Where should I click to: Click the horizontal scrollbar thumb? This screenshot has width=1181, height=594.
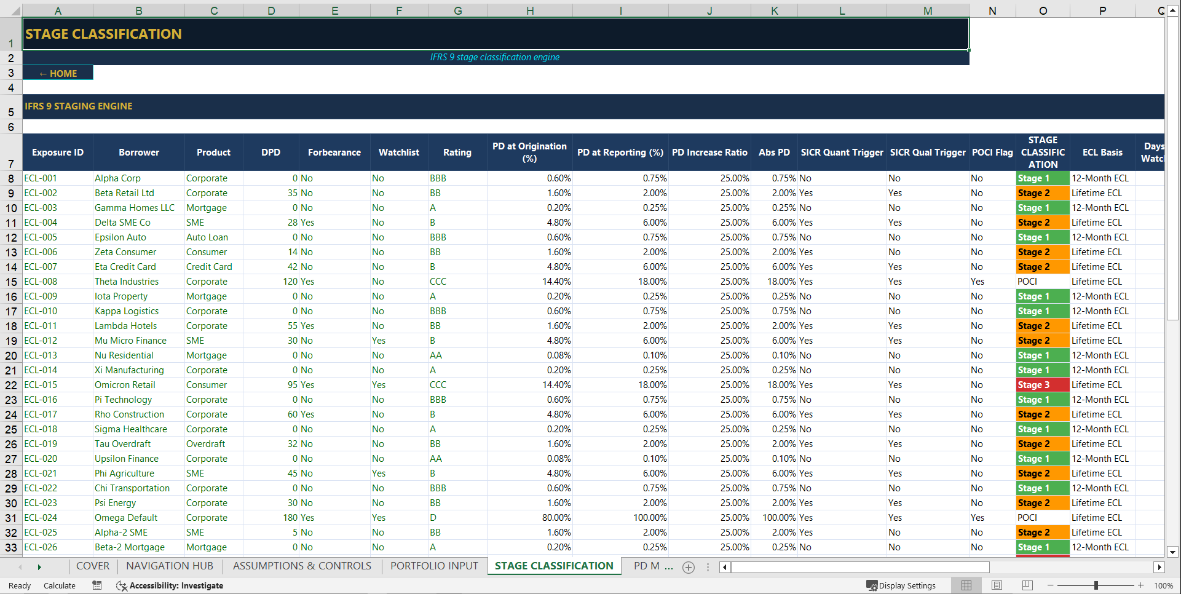pyautogui.click(x=860, y=567)
